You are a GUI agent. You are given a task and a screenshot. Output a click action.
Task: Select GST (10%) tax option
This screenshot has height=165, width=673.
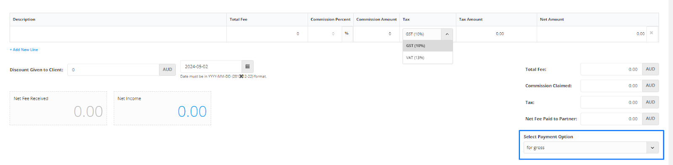tap(427, 46)
